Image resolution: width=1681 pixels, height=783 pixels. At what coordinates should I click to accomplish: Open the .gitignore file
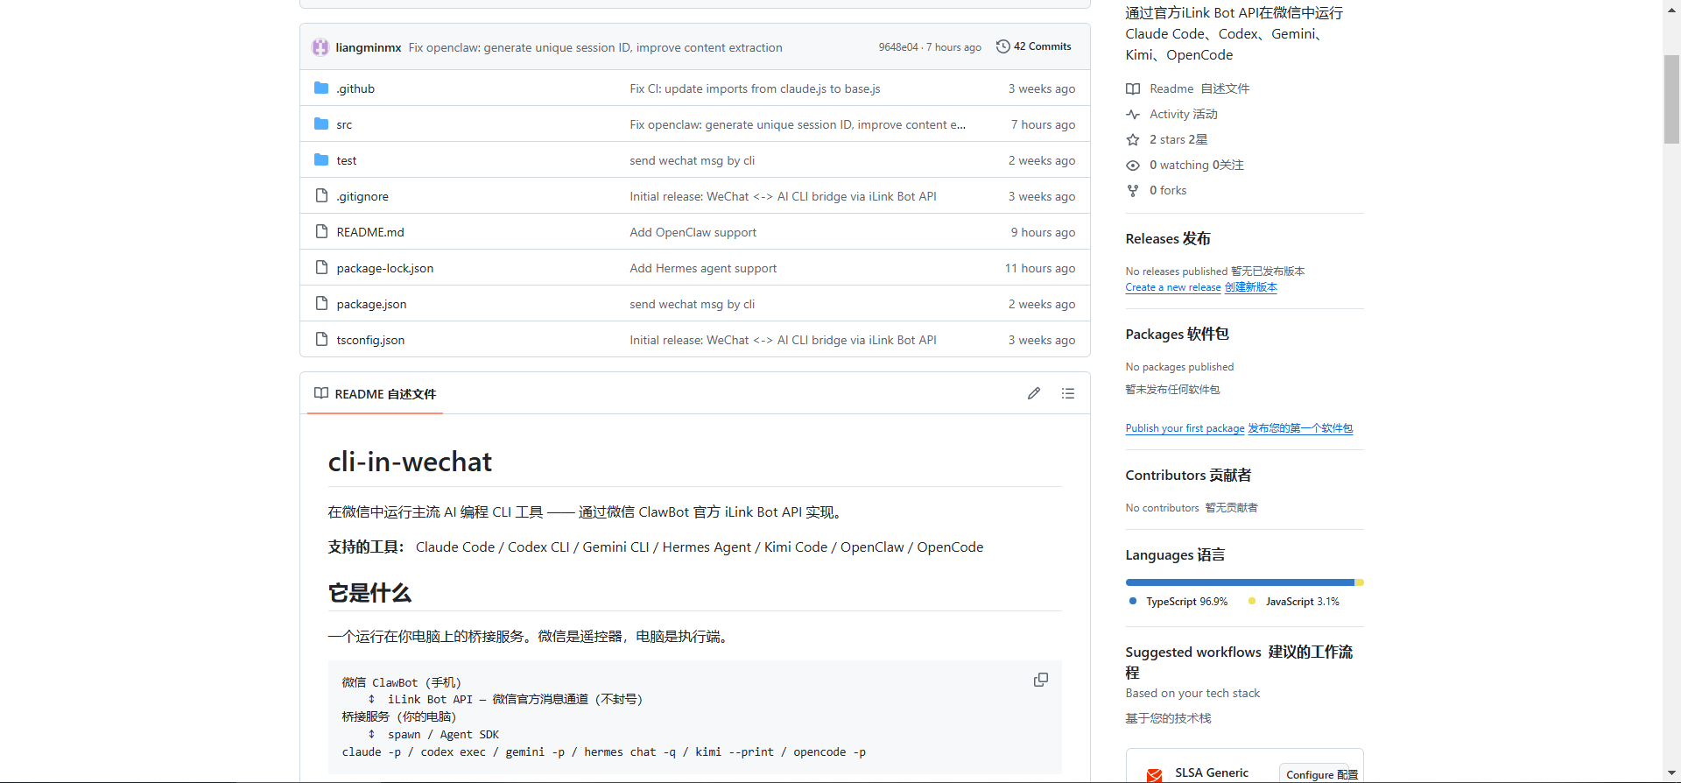[362, 196]
